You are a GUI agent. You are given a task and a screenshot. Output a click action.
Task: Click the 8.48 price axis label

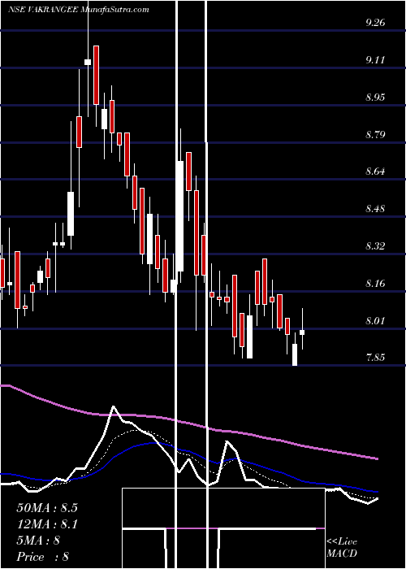pyautogui.click(x=375, y=209)
